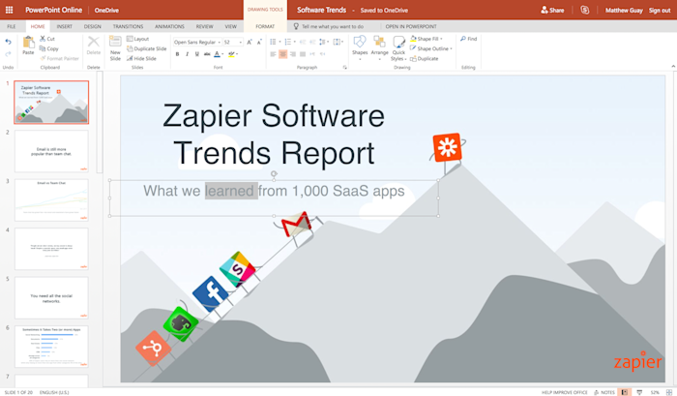Switch to the INSERT tab
This screenshot has width=677, height=396.
pos(65,26)
